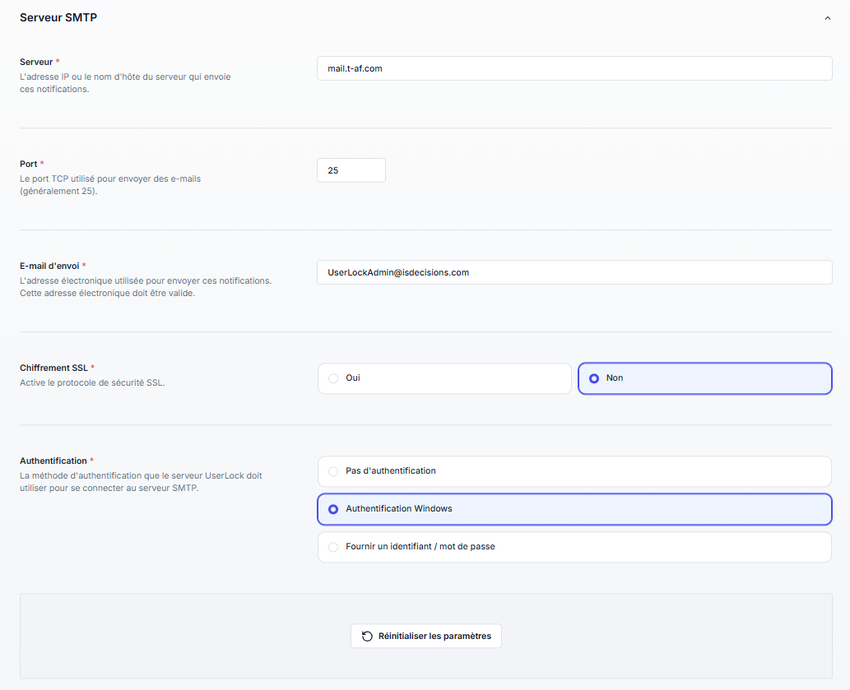This screenshot has width=850, height=690.
Task: Click the circular reset arrow icon
Action: click(367, 636)
